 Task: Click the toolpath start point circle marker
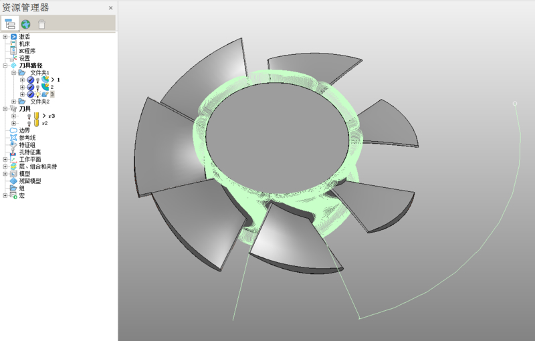coord(515,104)
